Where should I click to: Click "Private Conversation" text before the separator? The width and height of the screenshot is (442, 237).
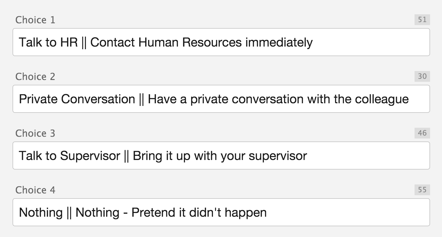pos(77,99)
